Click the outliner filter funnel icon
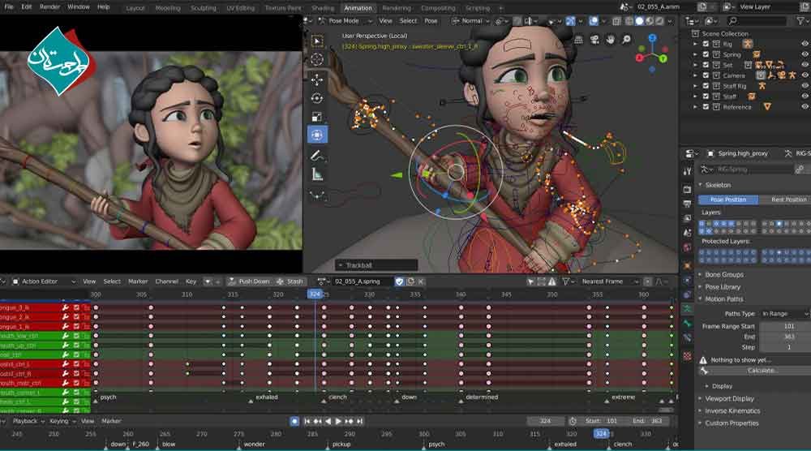 click(802, 21)
